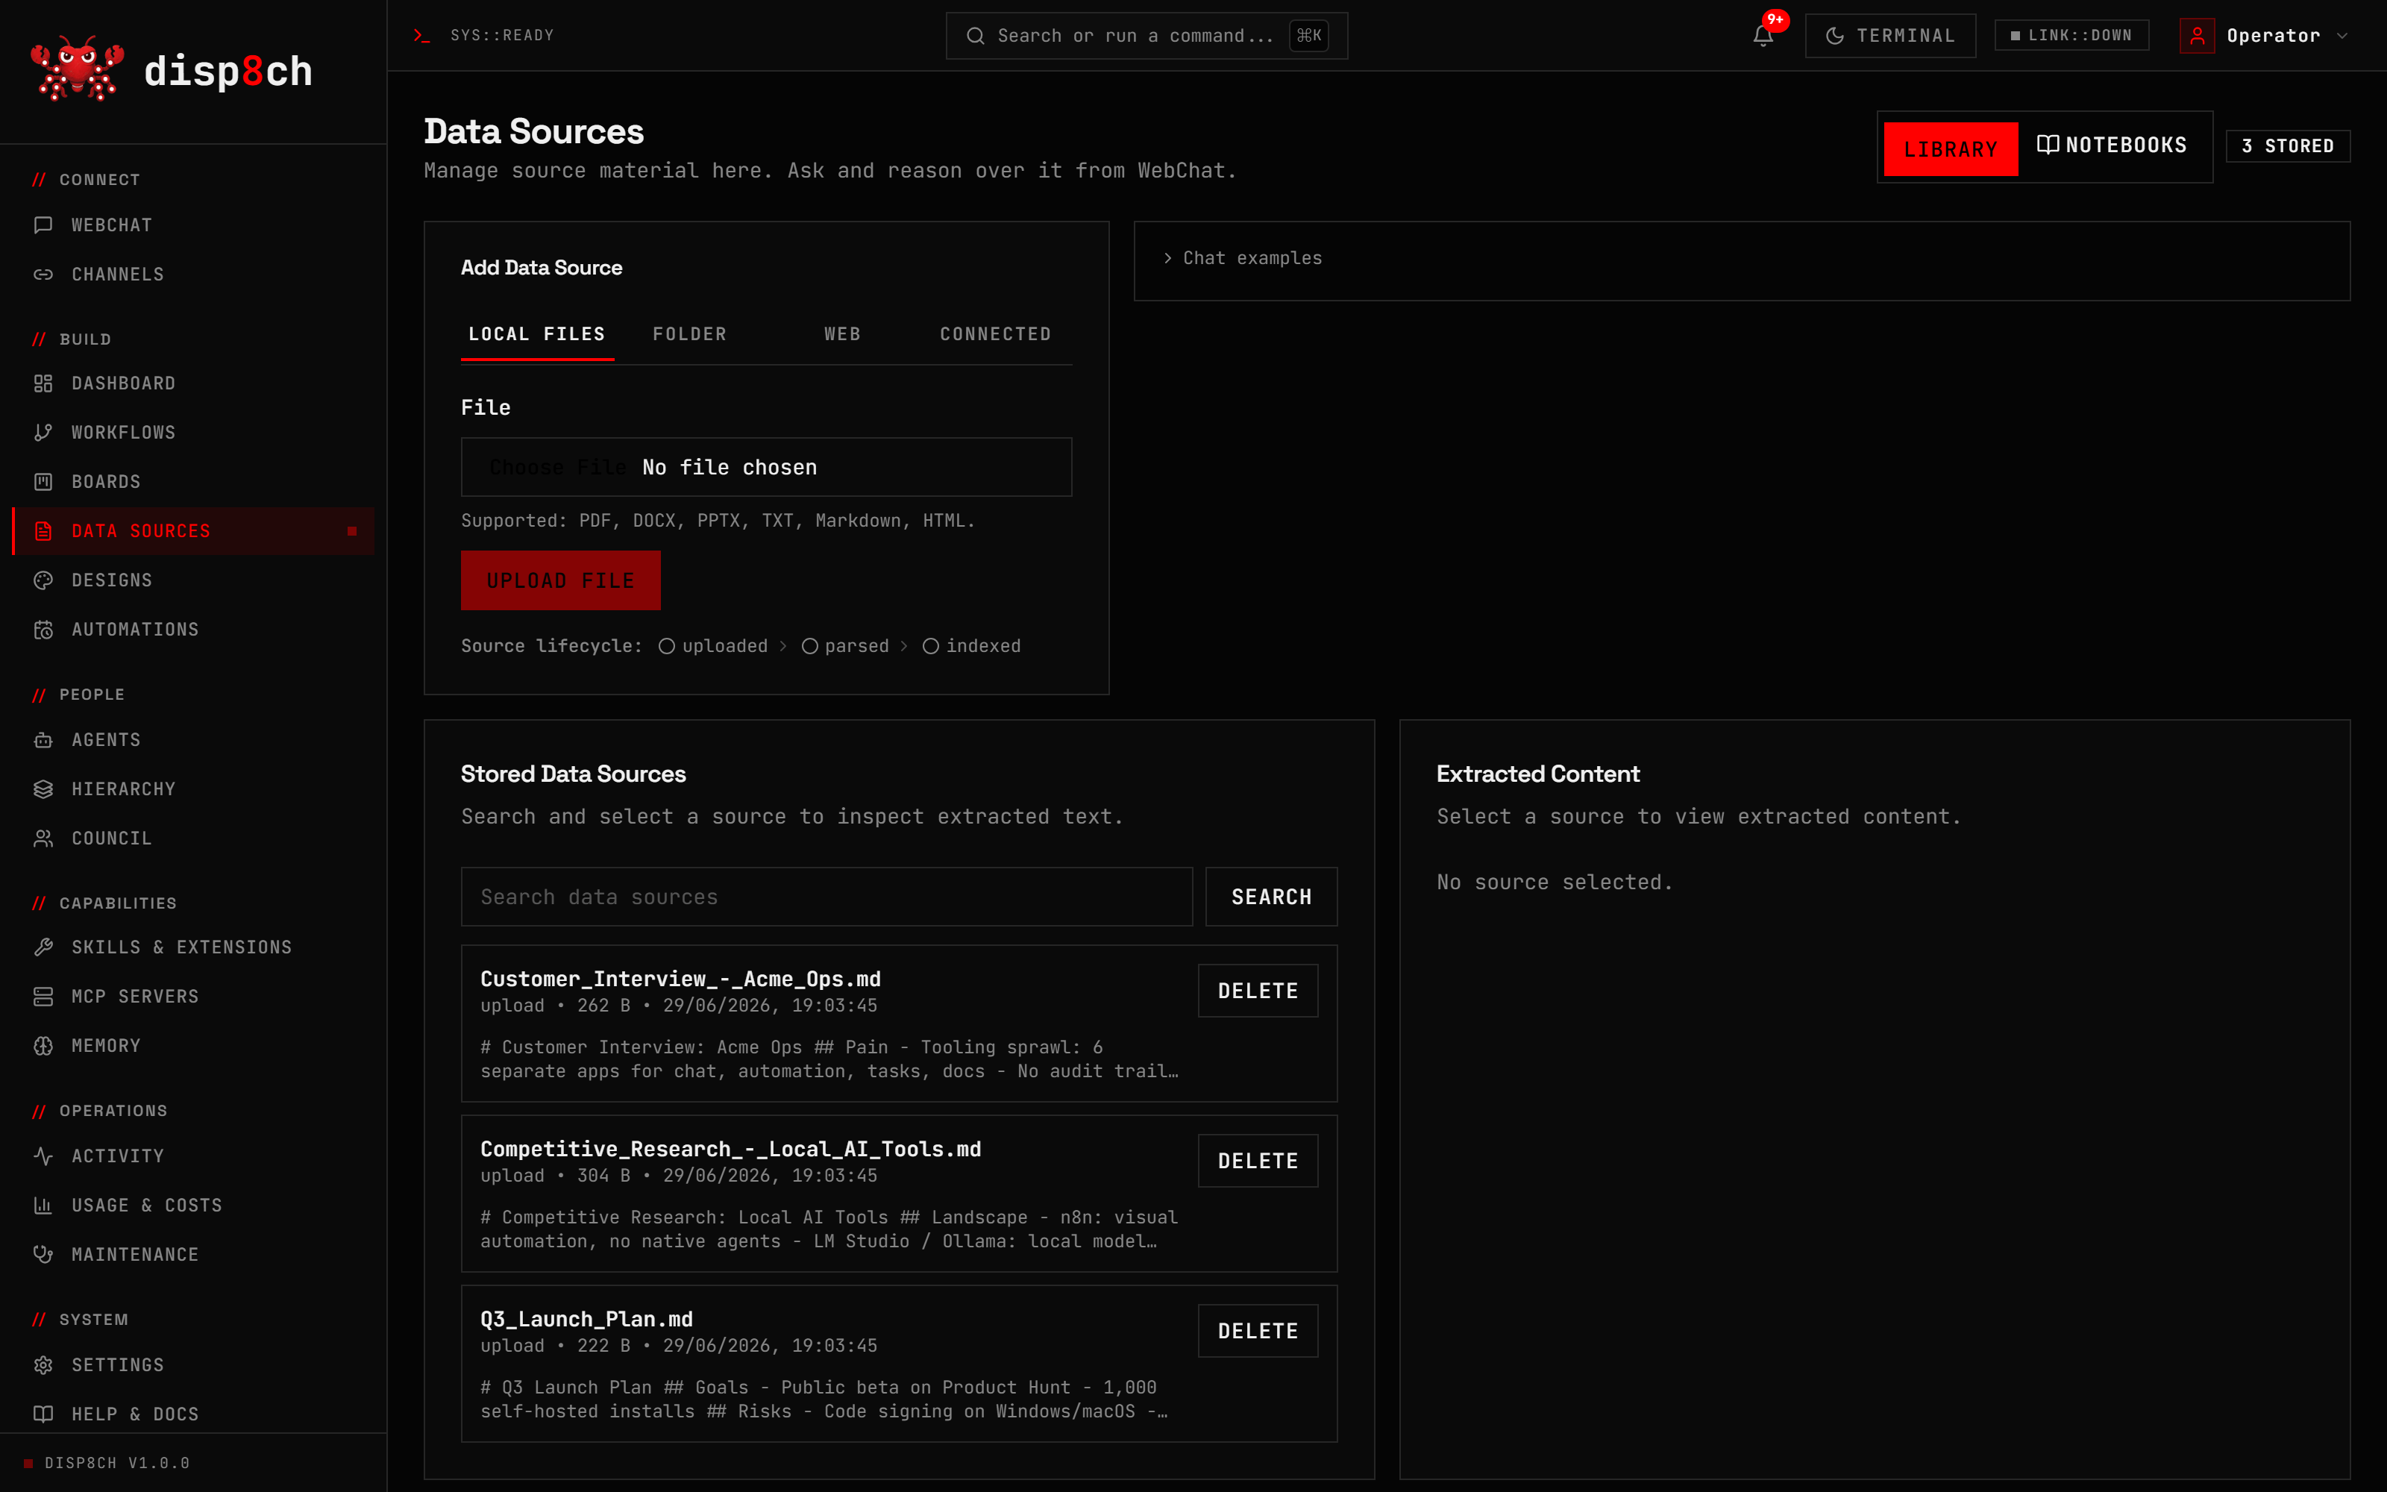This screenshot has width=2387, height=1492.
Task: Switch to the Local Files tab
Action: (536, 334)
